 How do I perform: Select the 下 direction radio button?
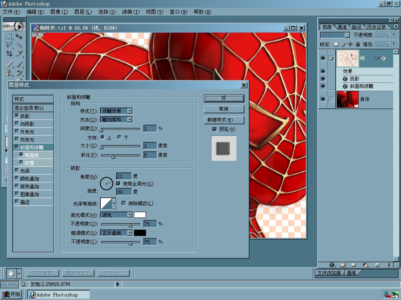point(119,137)
